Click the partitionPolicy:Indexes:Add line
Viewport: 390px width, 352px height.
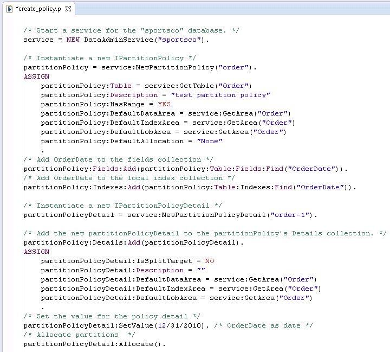coord(190,187)
